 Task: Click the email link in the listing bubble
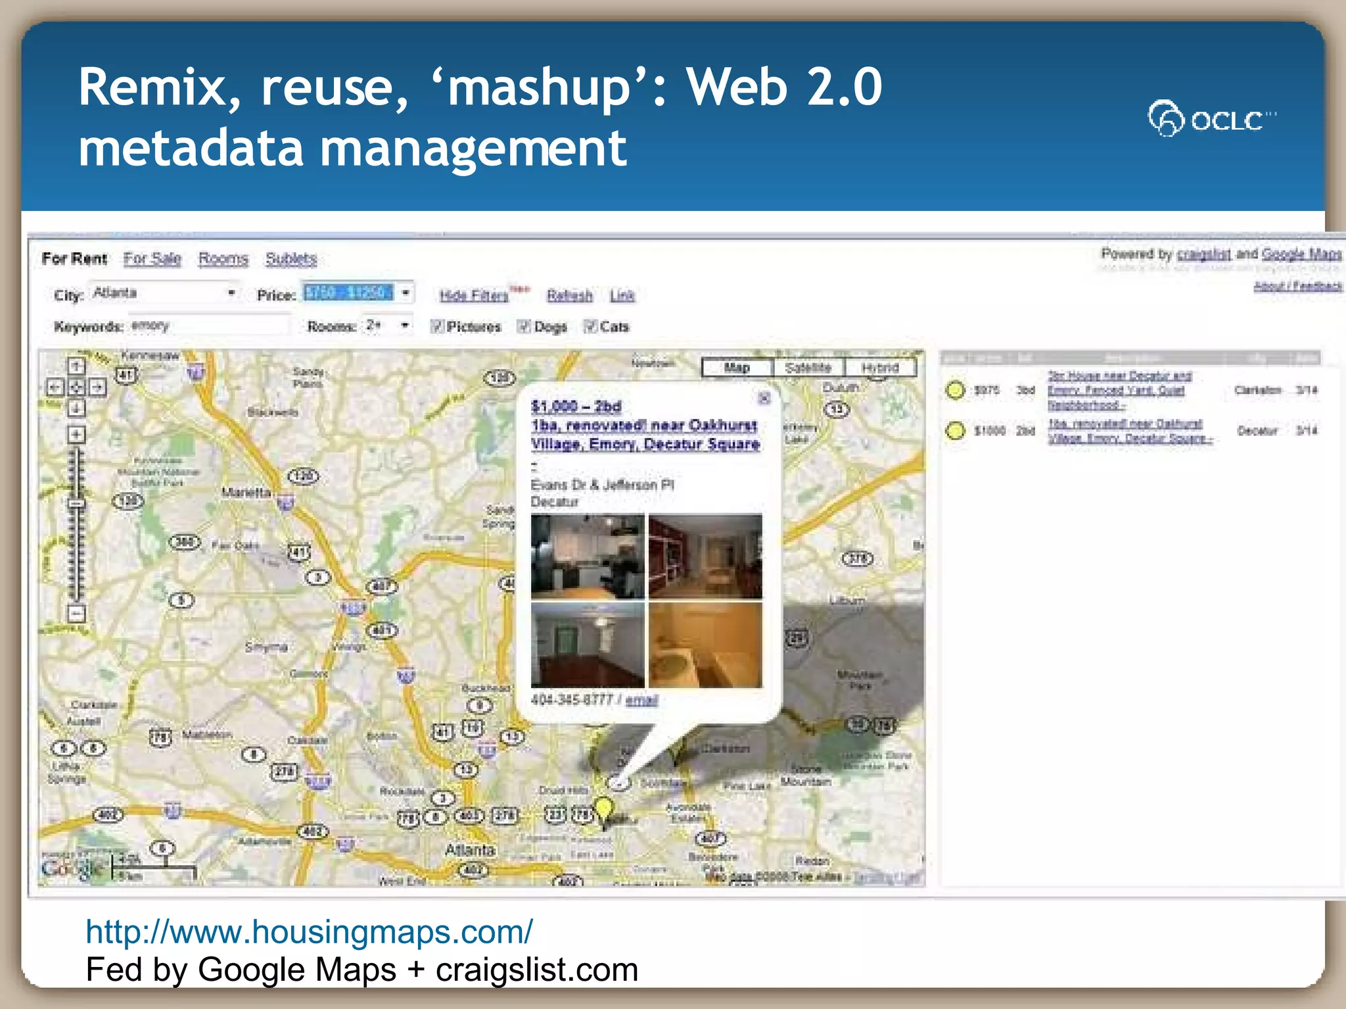pyautogui.click(x=641, y=700)
